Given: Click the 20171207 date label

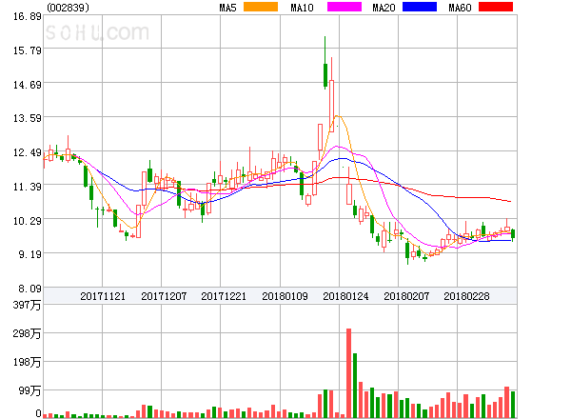Looking at the screenshot, I should [x=164, y=296].
